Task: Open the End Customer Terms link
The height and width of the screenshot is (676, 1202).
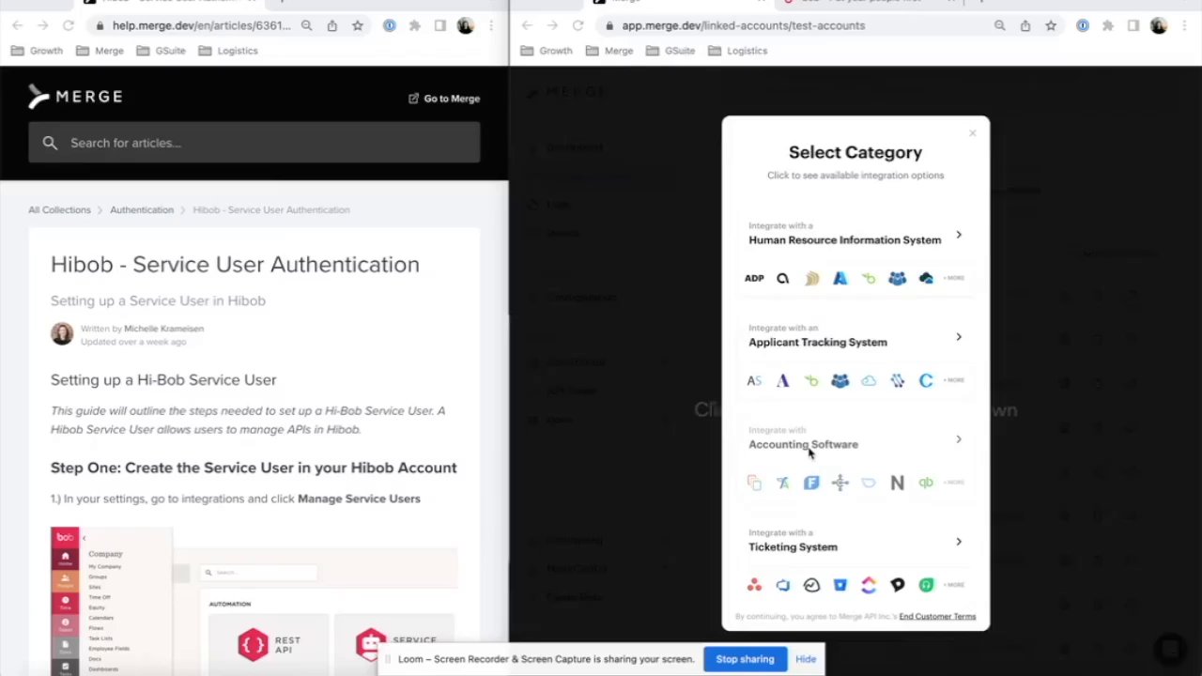Action: coord(937,616)
